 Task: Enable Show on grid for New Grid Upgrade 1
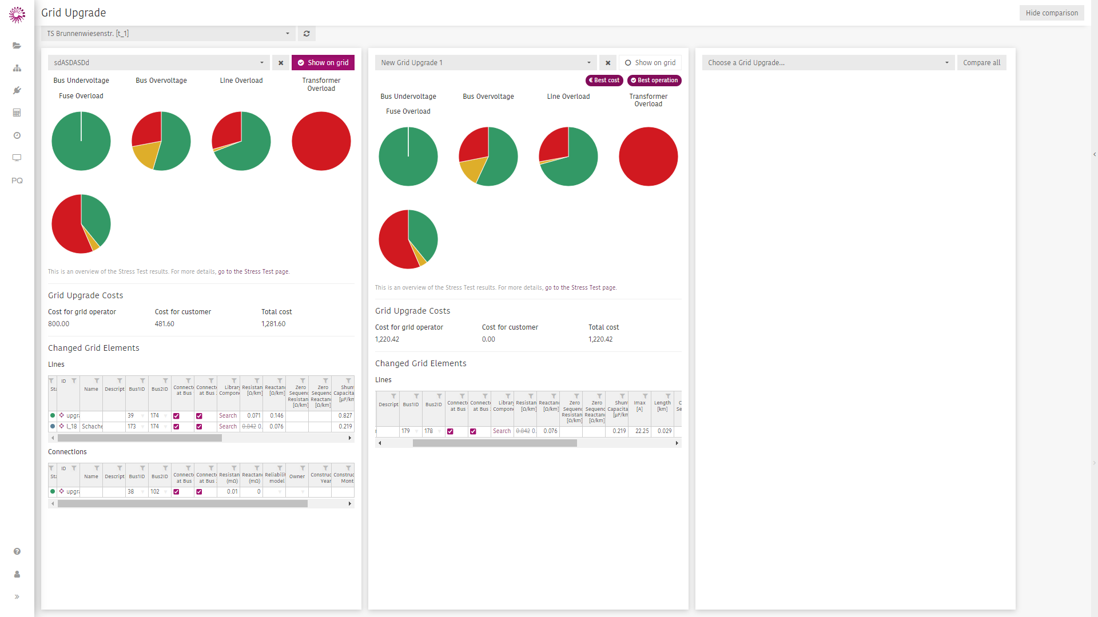click(x=650, y=63)
